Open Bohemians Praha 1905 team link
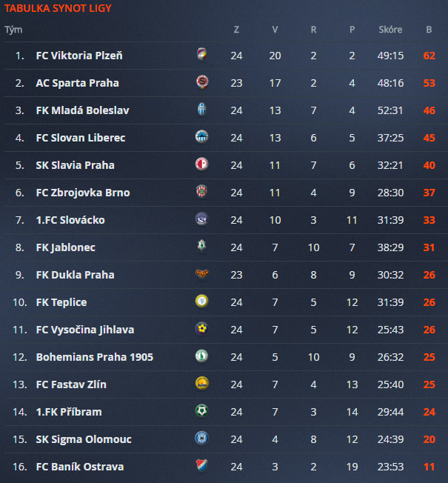 click(95, 357)
